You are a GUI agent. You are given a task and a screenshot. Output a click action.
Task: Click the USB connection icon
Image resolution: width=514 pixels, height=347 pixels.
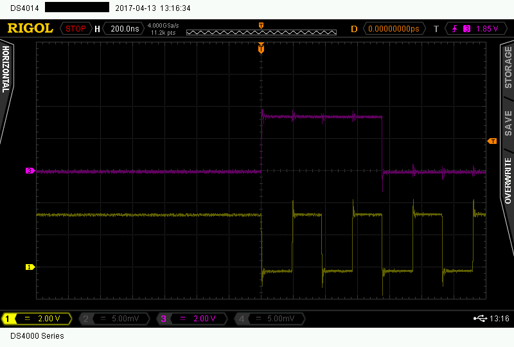click(x=480, y=319)
